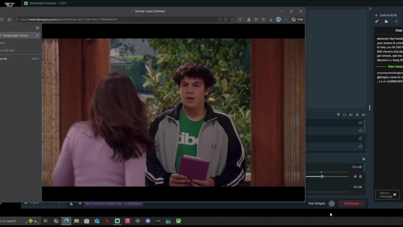Replay the fourth recent event
Viewport: 403px width, 227px height.
(x=360, y=146)
